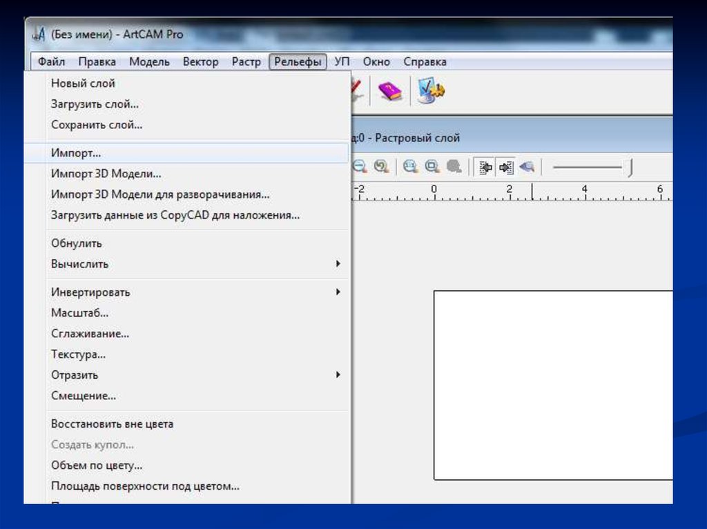Screen dimensions: 707x529
Task: Click the left-pointing arrow toggle icon
Action: [485, 167]
